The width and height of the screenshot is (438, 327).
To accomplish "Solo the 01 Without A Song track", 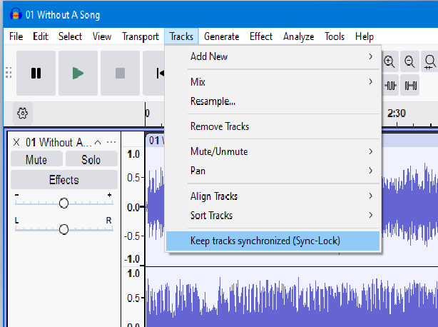I will tap(91, 160).
